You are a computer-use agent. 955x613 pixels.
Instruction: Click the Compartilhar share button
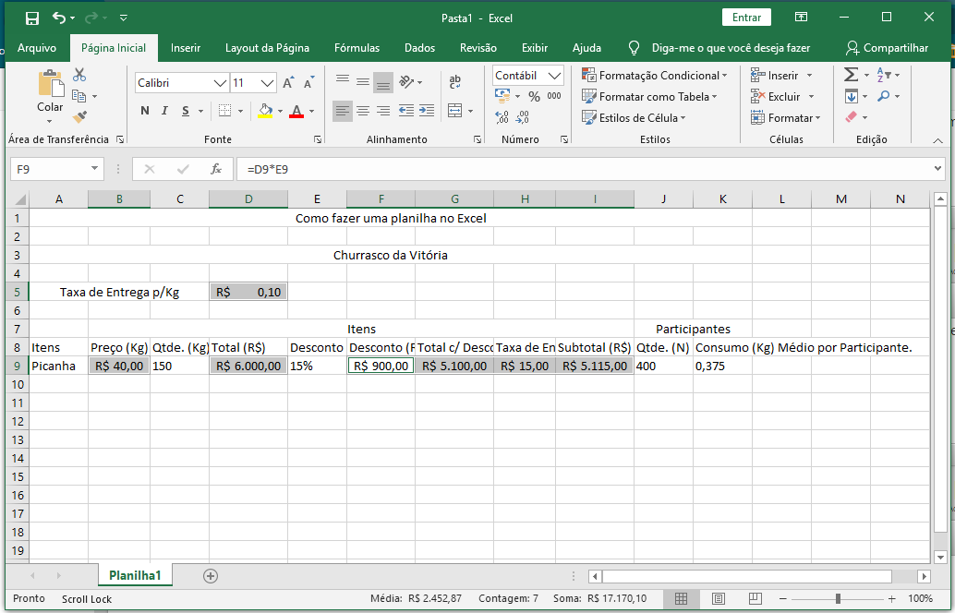click(x=887, y=48)
